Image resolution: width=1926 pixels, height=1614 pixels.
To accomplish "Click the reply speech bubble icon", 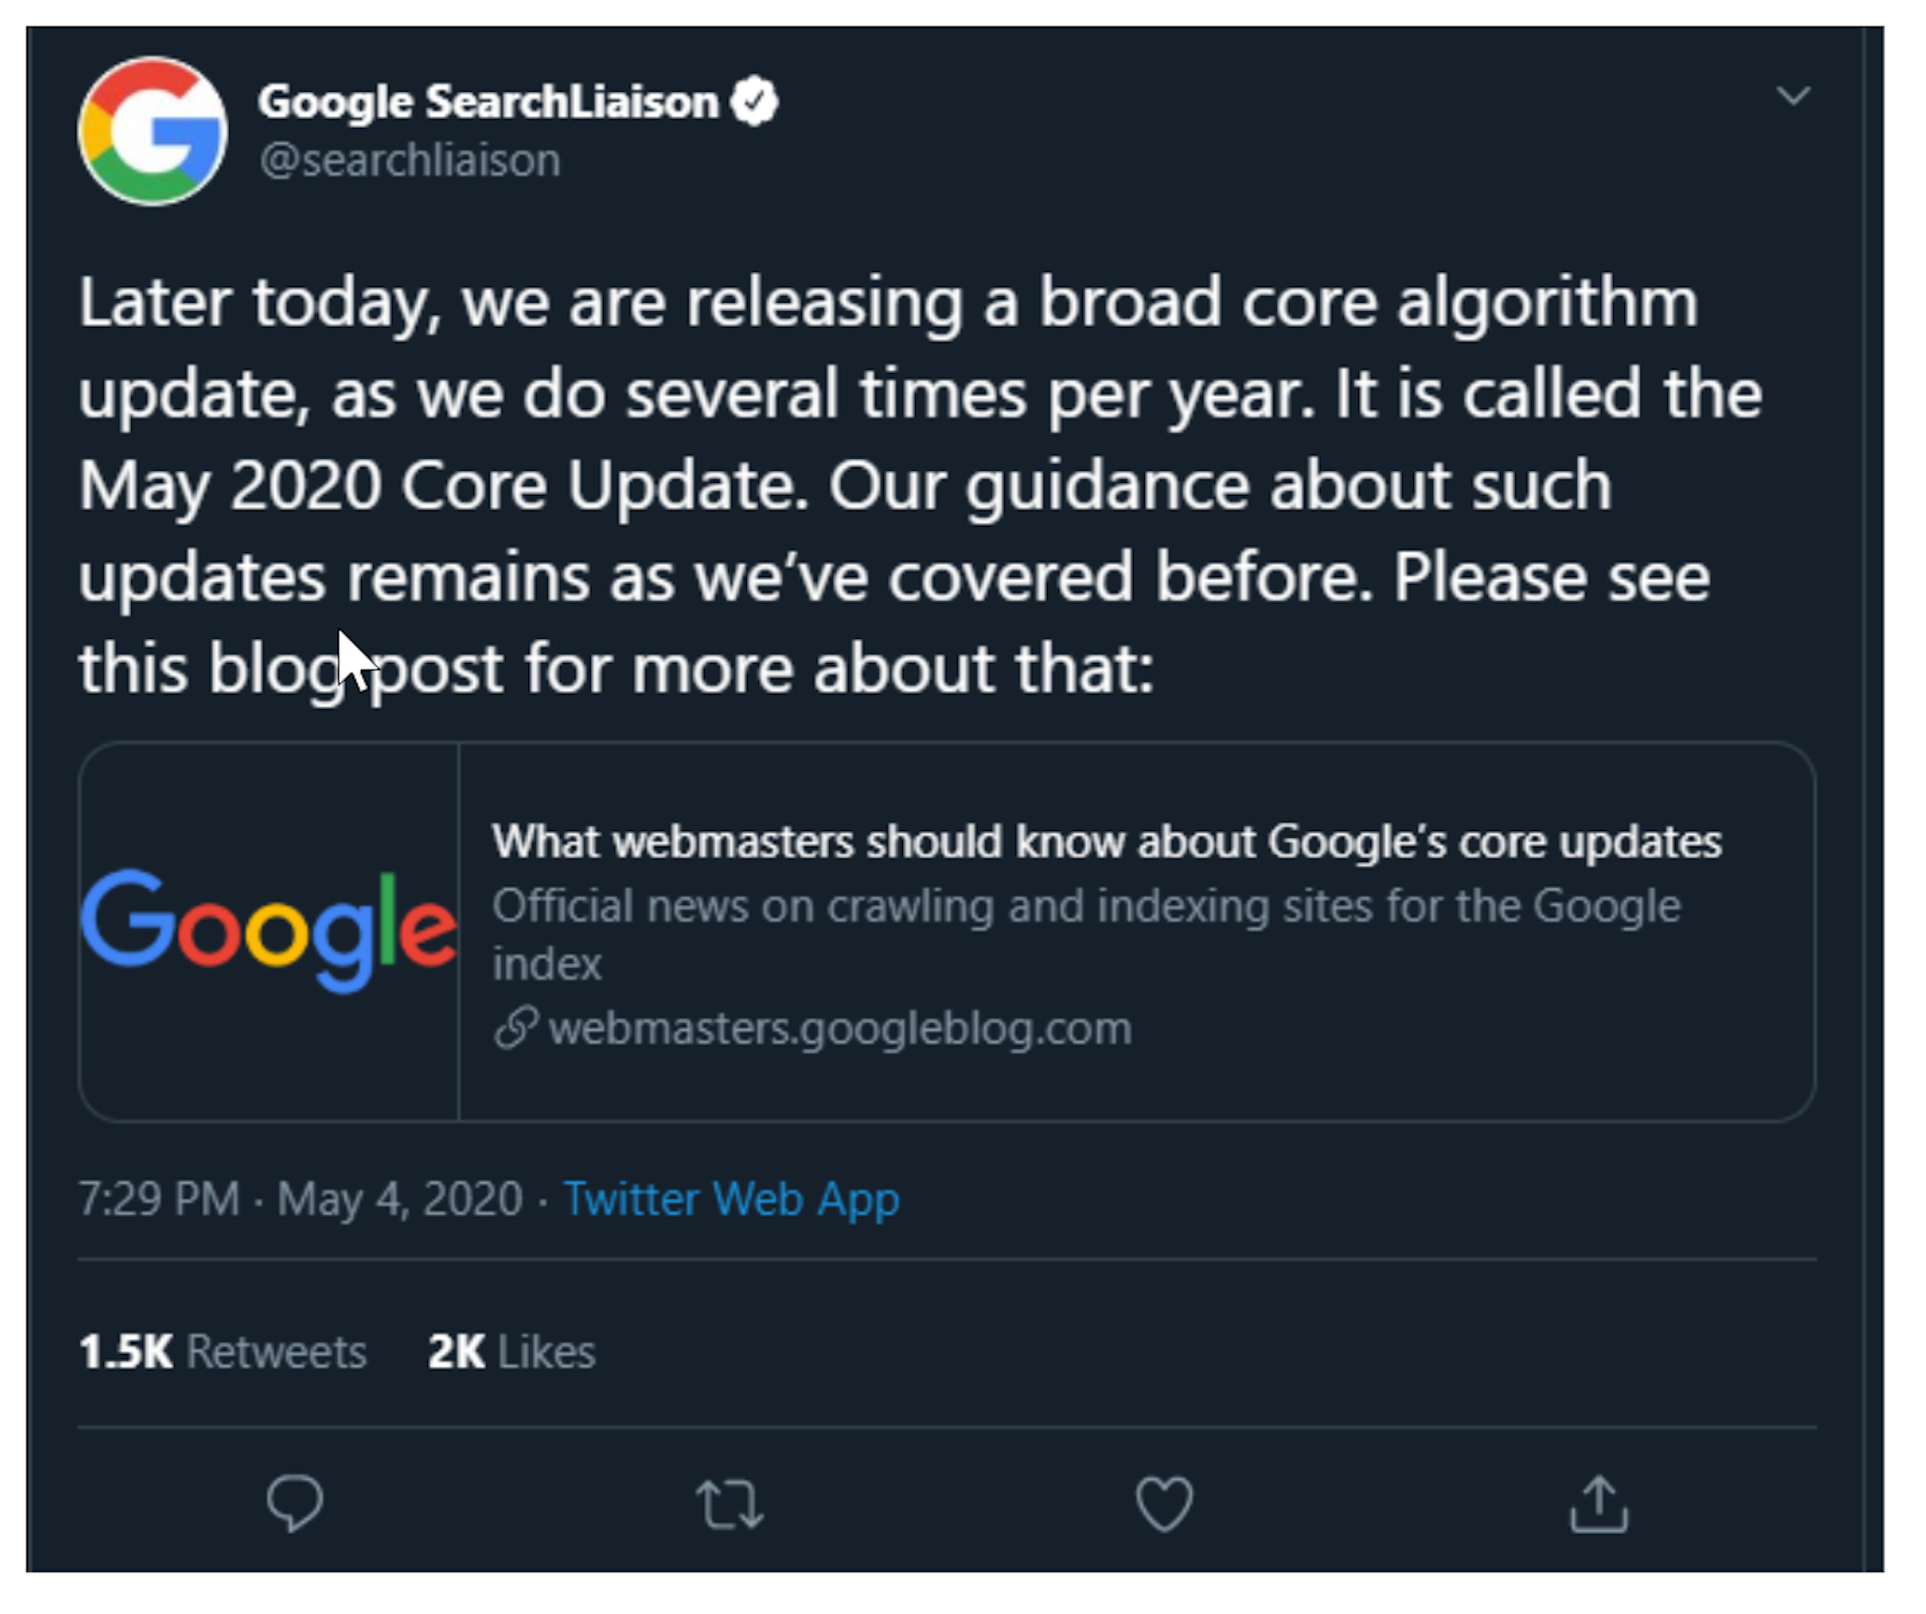I will (x=294, y=1503).
